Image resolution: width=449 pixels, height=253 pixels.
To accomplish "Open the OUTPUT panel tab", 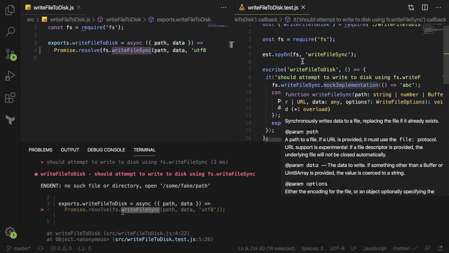I will pos(70,150).
